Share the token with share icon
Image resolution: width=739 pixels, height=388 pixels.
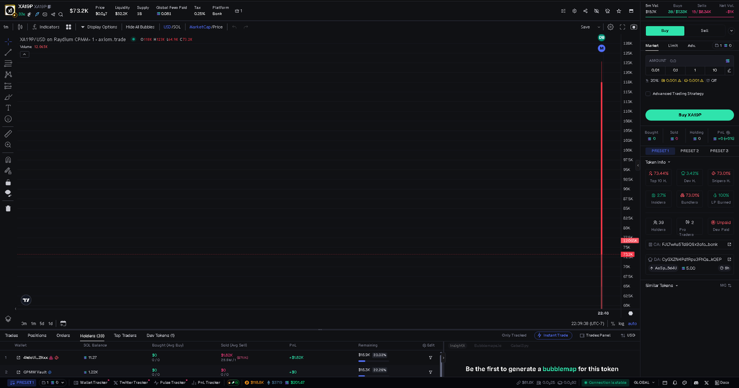(x=585, y=11)
